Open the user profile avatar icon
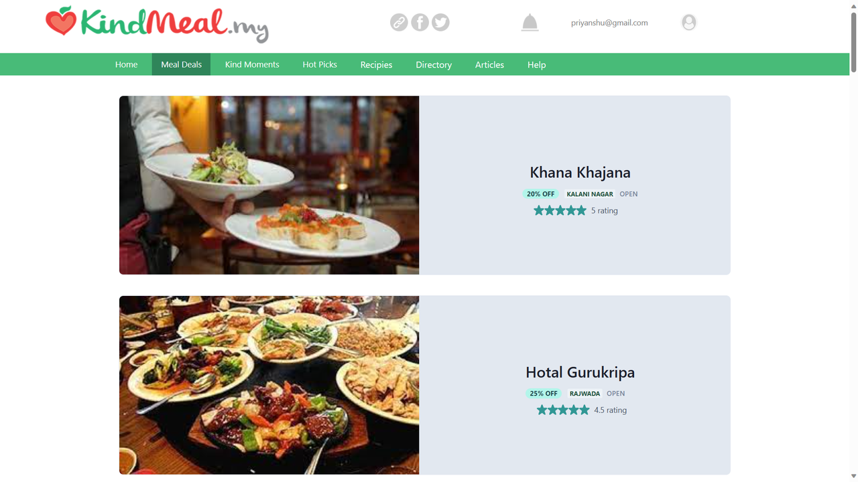 coord(688,22)
